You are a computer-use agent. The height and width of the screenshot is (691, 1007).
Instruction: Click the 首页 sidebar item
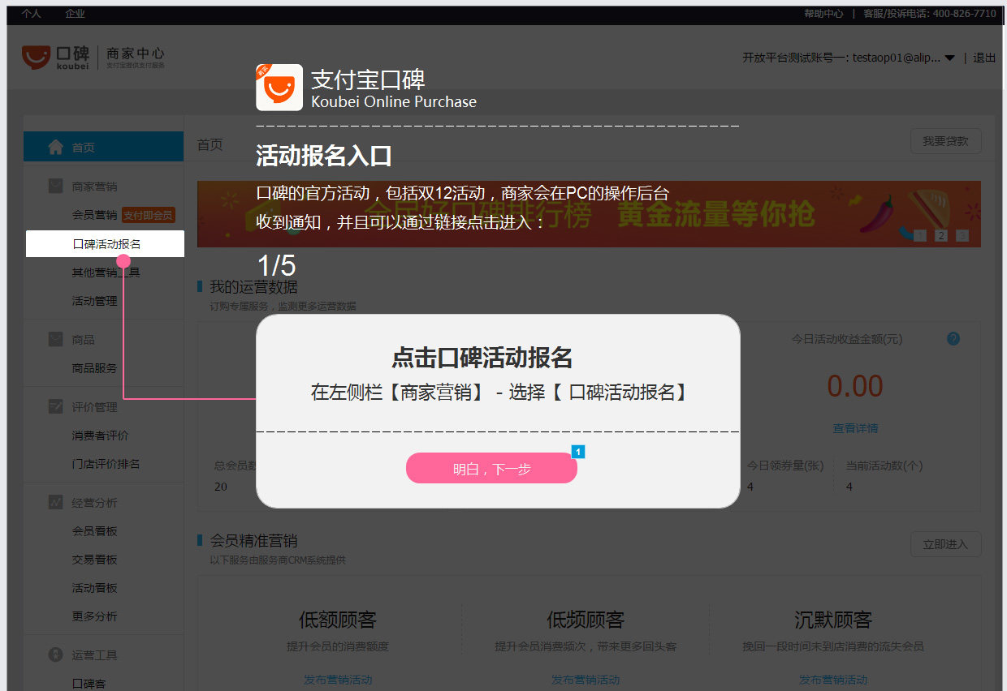click(x=103, y=147)
